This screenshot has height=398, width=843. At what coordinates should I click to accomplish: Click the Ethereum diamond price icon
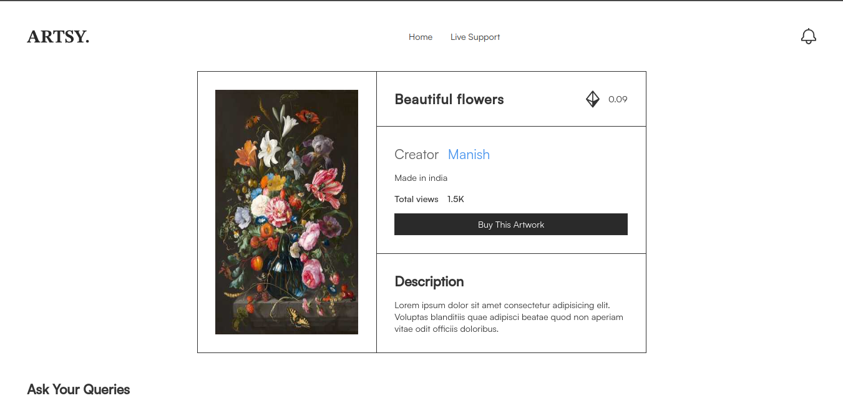(592, 99)
